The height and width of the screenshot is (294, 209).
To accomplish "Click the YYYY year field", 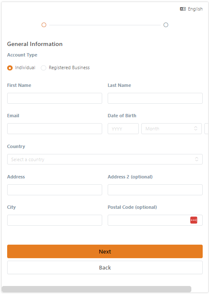I will [123, 129].
